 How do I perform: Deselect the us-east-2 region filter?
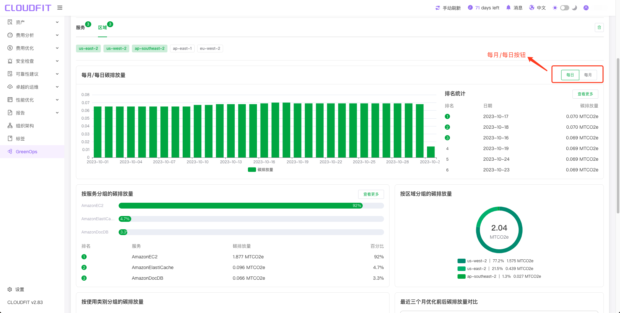(x=88, y=49)
